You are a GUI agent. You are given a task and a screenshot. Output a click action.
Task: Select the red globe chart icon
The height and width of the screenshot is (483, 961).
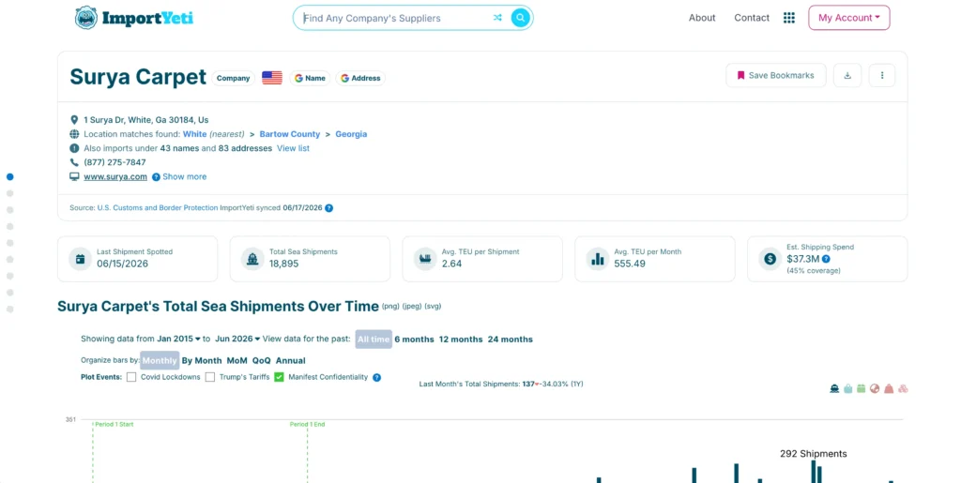point(875,388)
